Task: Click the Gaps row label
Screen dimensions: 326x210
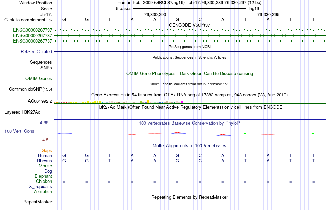Action: point(47,150)
